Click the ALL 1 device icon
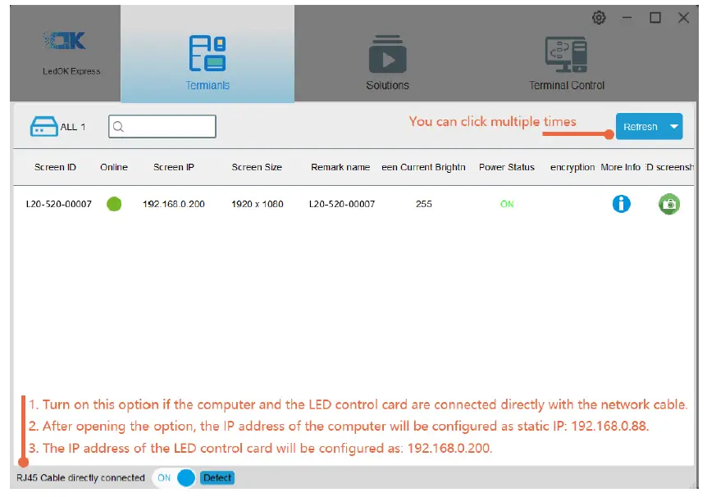 coord(43,126)
